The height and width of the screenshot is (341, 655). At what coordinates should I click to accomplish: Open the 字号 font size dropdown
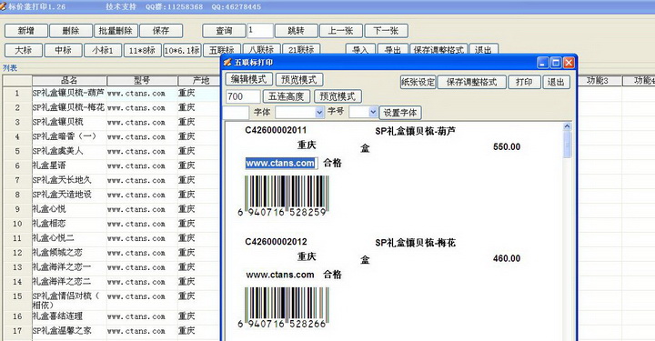373,112
